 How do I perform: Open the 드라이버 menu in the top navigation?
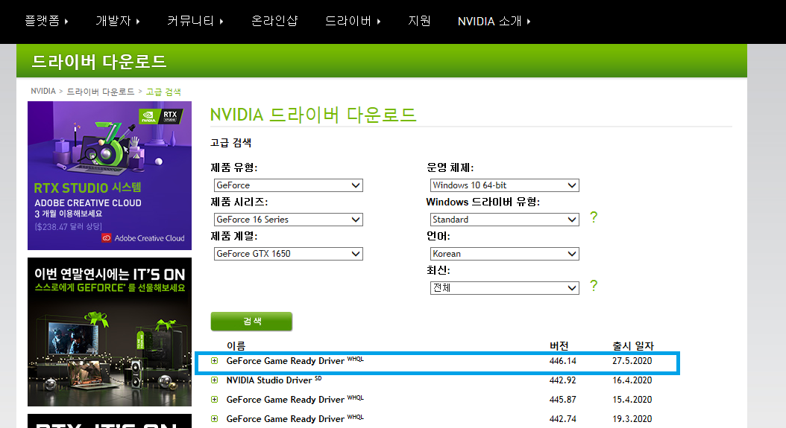[353, 21]
